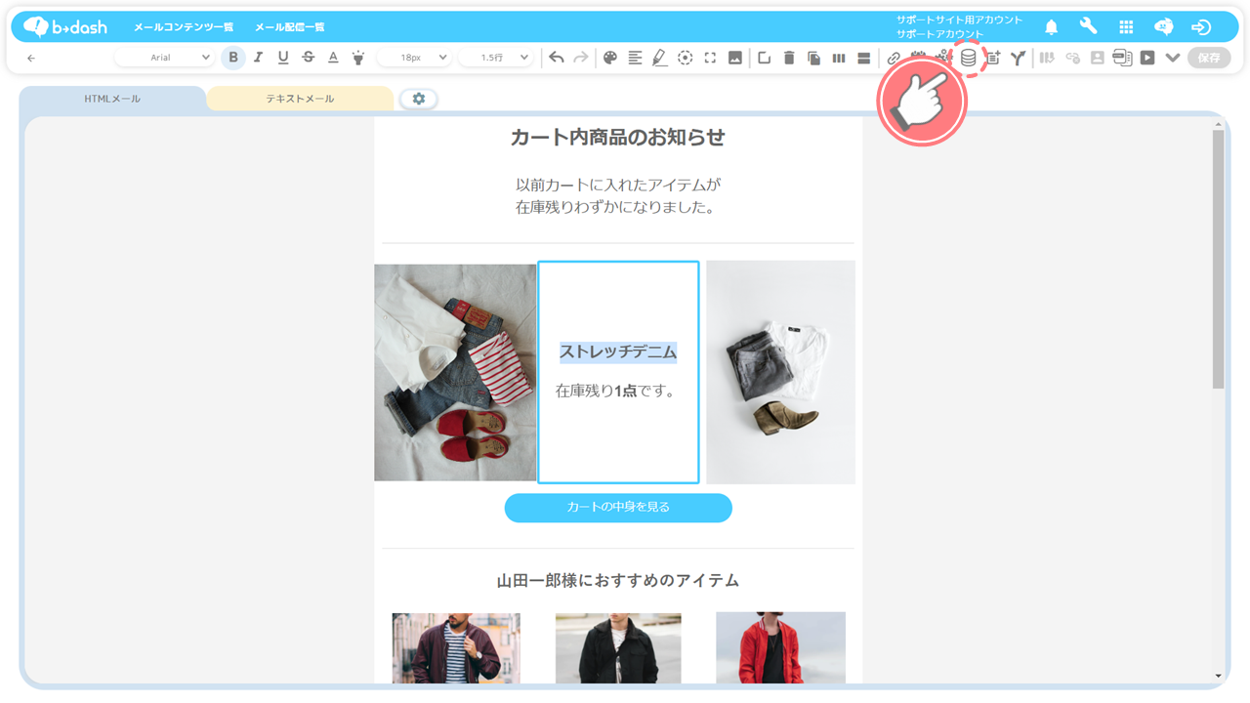Image resolution: width=1250 pixels, height=703 pixels.
Task: Click the カートの中身を見る button
Action: [618, 508]
